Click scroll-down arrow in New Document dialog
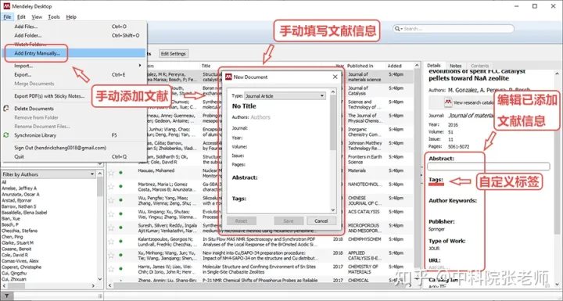This screenshot has height=301, width=563. click(333, 210)
